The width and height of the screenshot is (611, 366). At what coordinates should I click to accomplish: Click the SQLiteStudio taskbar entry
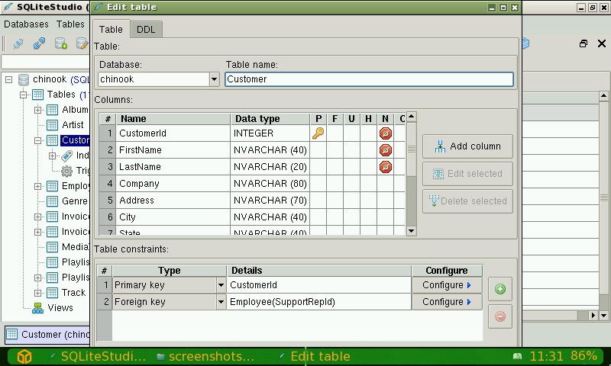(x=98, y=356)
